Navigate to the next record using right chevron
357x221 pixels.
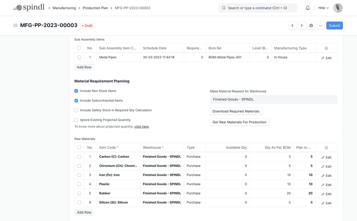pyautogui.click(x=301, y=25)
